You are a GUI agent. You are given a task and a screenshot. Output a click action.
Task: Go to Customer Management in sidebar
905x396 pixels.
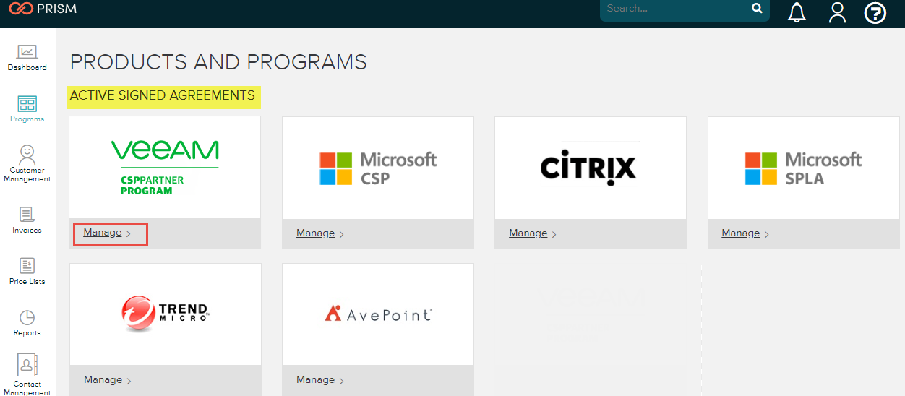(x=27, y=163)
